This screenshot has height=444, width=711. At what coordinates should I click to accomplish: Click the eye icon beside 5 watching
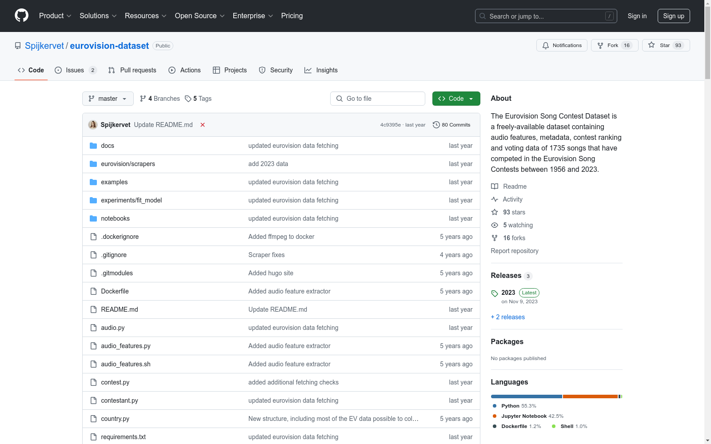pyautogui.click(x=495, y=225)
